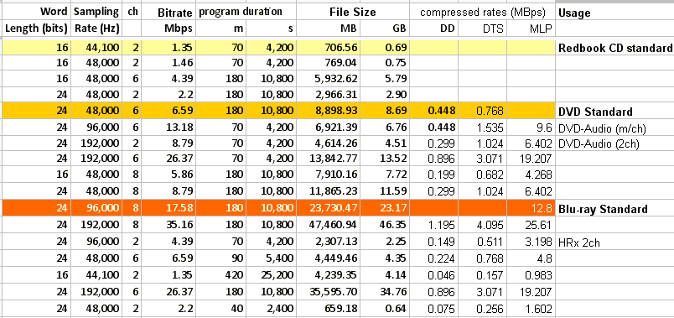
Task: Select the program duration header cell
Action: 246,13
